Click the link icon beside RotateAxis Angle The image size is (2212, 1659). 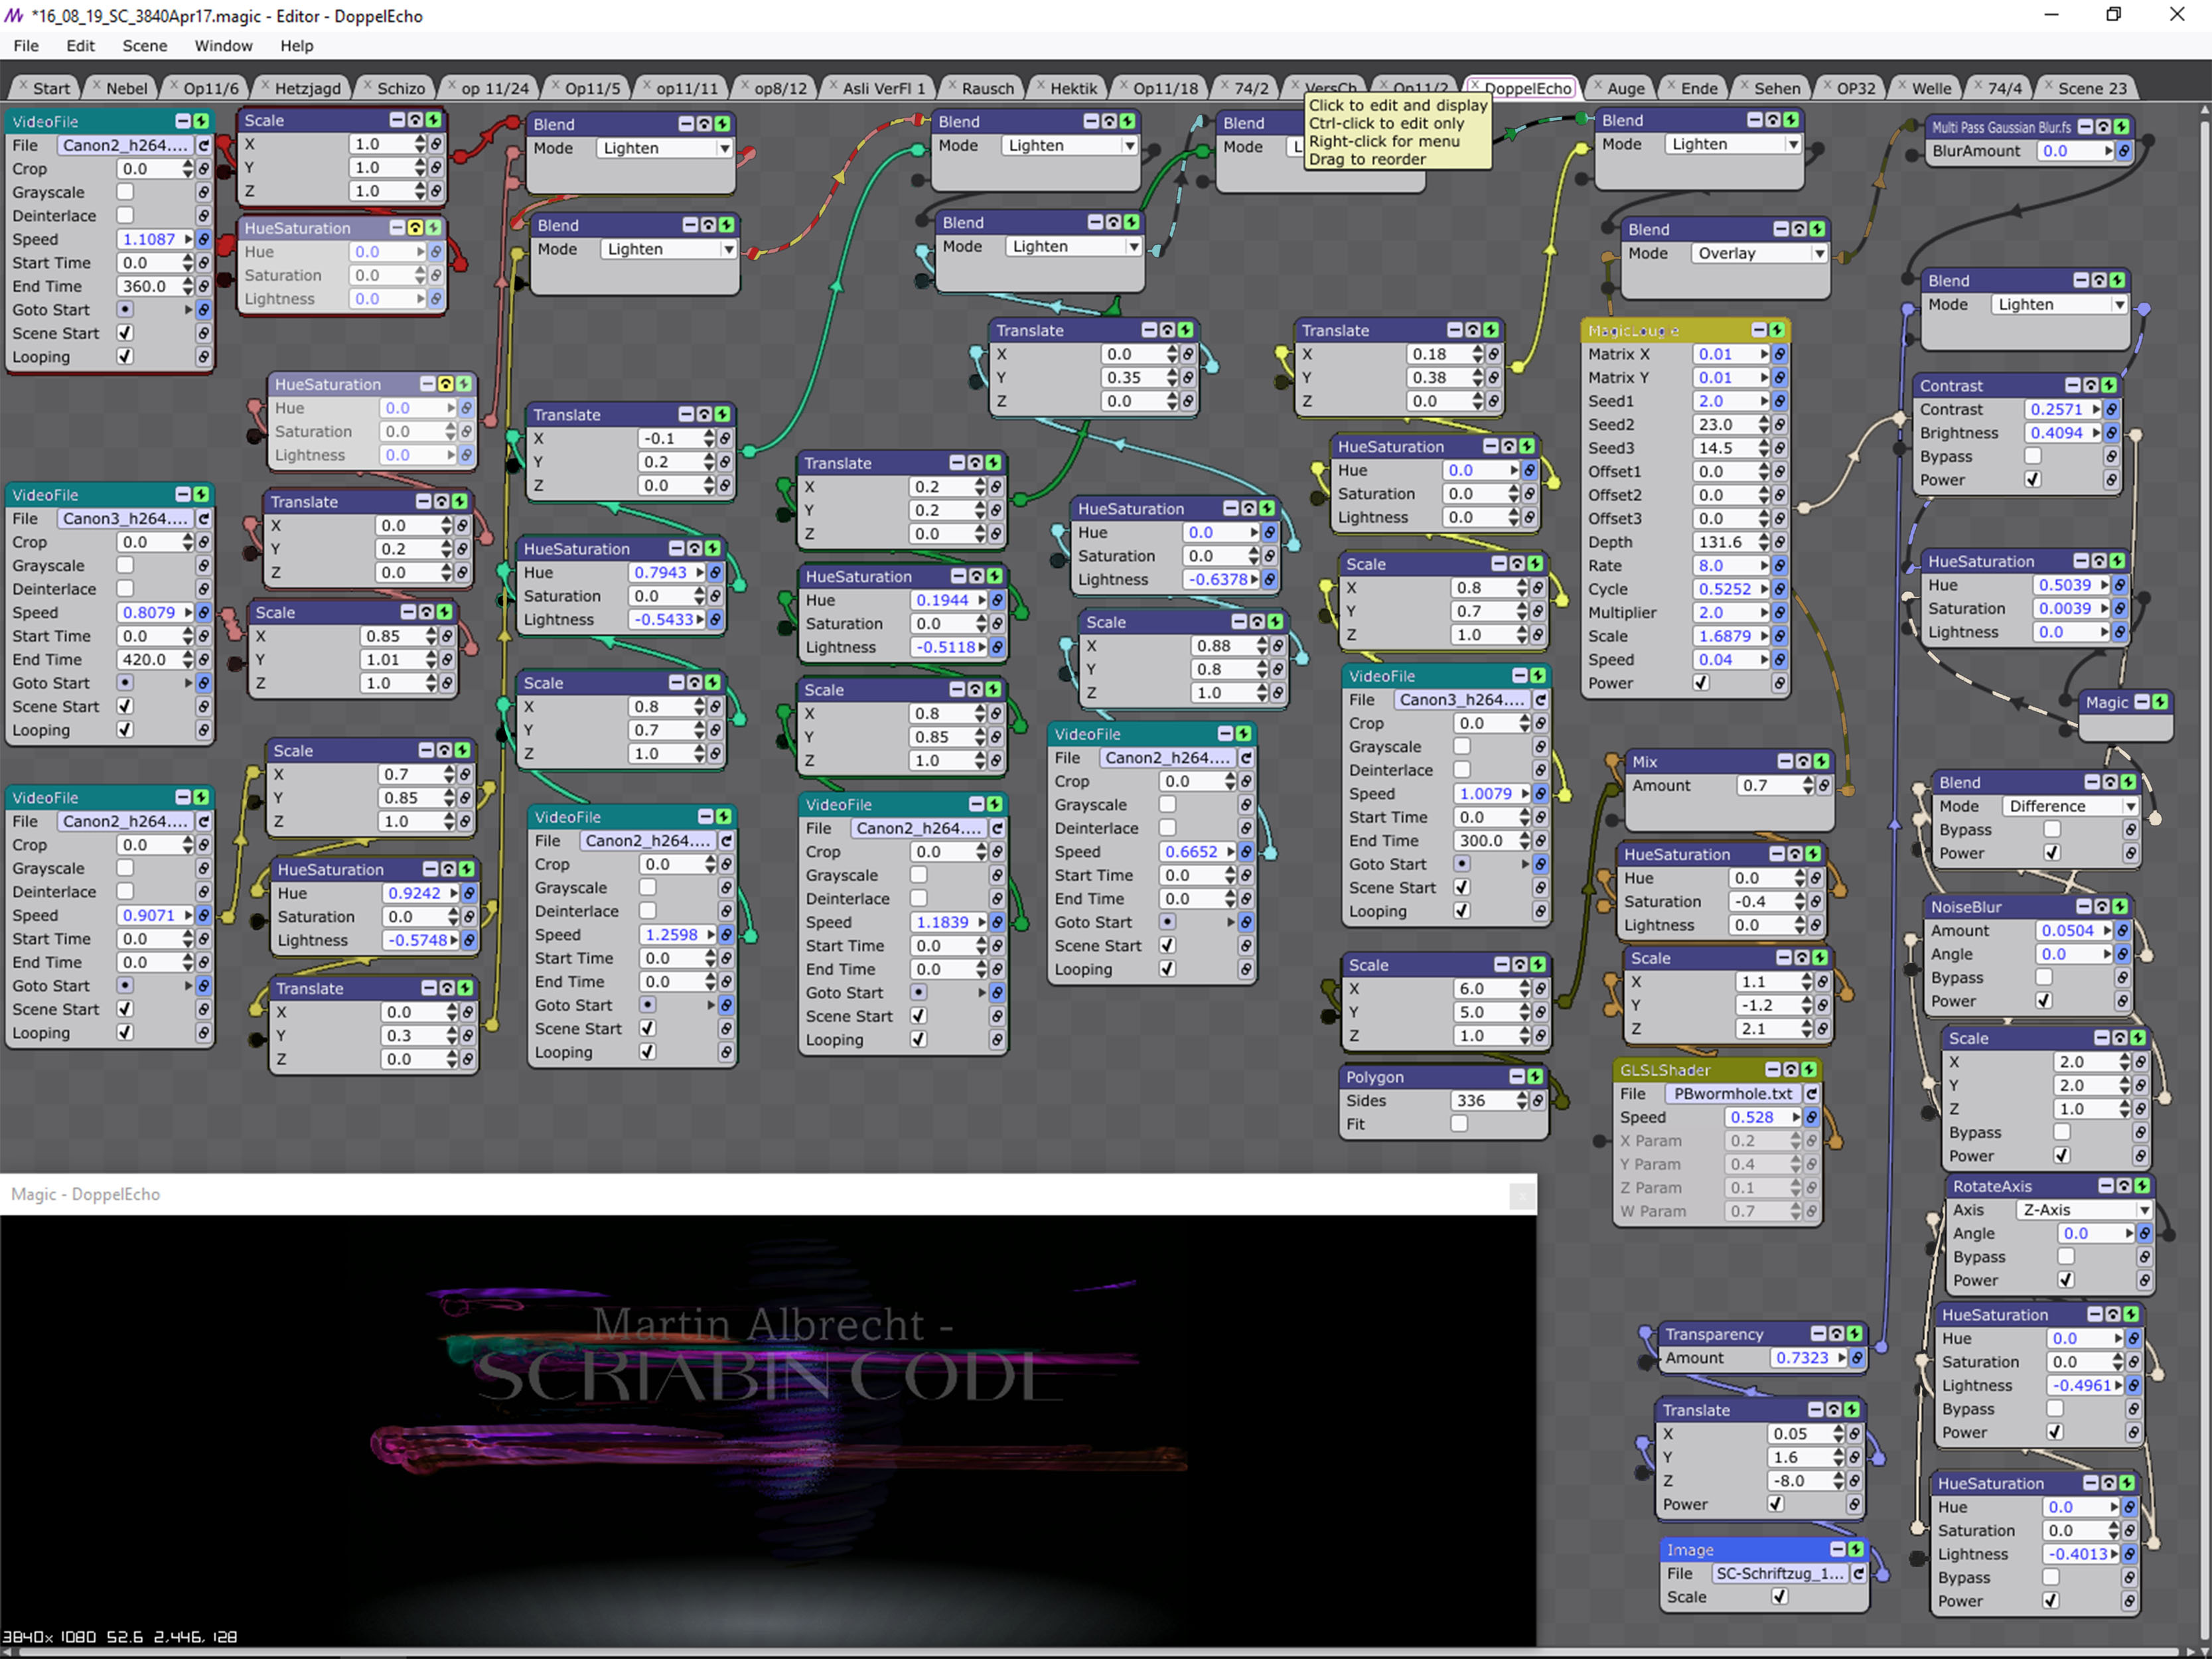click(2145, 1233)
